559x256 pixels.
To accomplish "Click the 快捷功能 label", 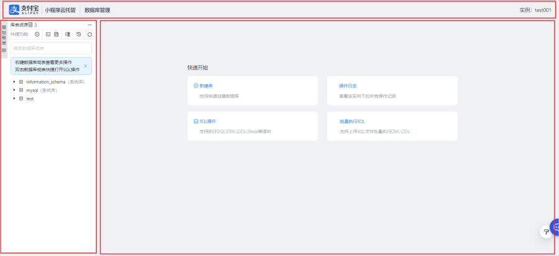I will (x=19, y=34).
